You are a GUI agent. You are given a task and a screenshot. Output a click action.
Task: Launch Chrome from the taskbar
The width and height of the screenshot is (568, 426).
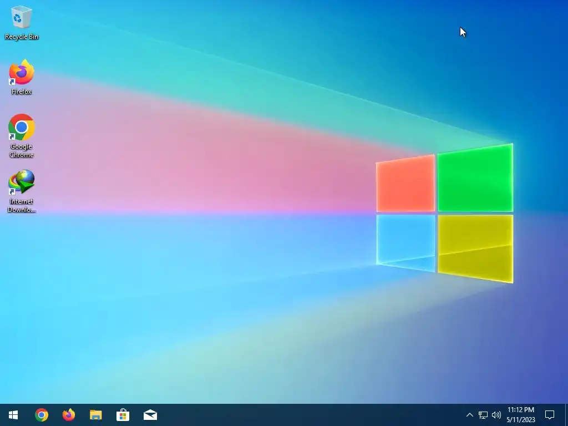point(41,415)
